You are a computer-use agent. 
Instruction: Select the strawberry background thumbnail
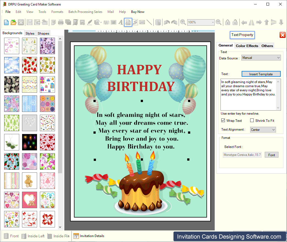pyautogui.click(x=29, y=65)
